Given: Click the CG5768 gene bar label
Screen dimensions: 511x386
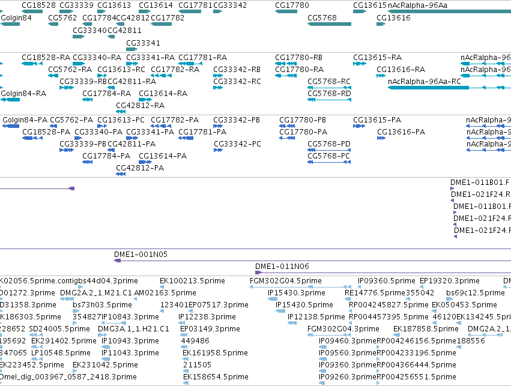Looking at the screenshot, I should point(322,17).
